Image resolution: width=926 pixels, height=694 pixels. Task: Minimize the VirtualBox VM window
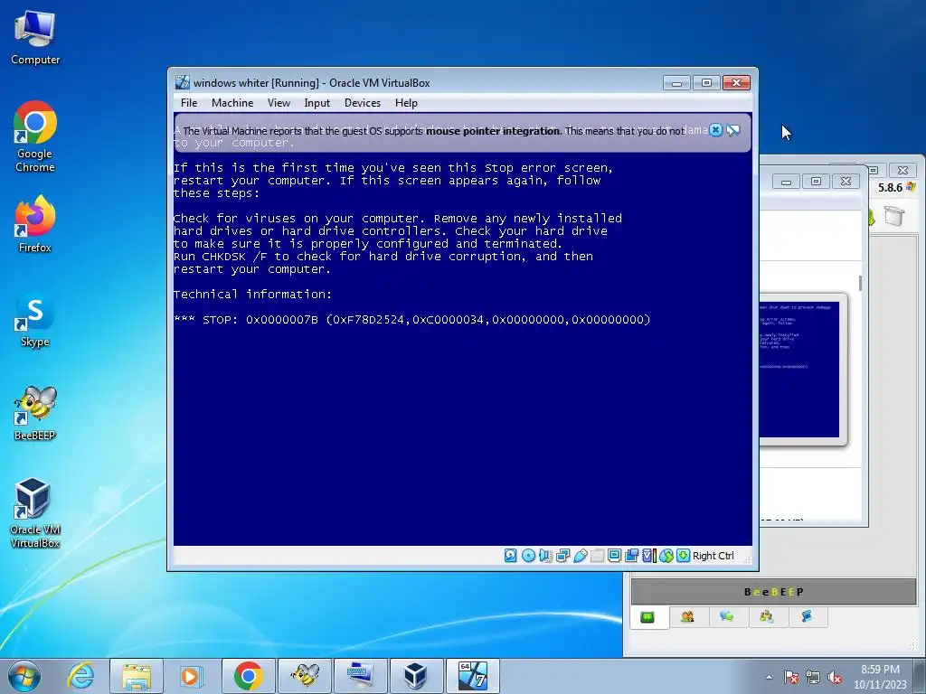676,82
